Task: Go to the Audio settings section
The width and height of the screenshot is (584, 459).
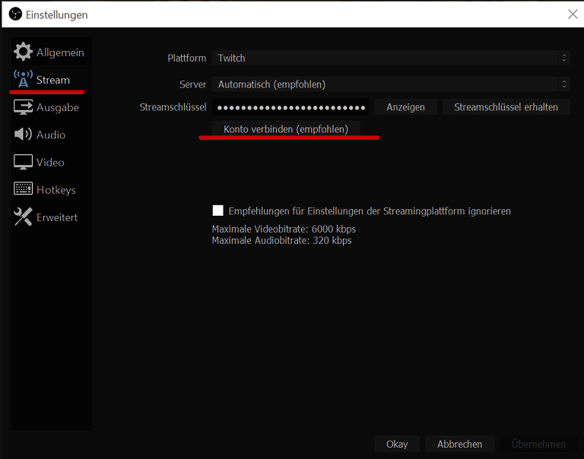Action: tap(51, 135)
